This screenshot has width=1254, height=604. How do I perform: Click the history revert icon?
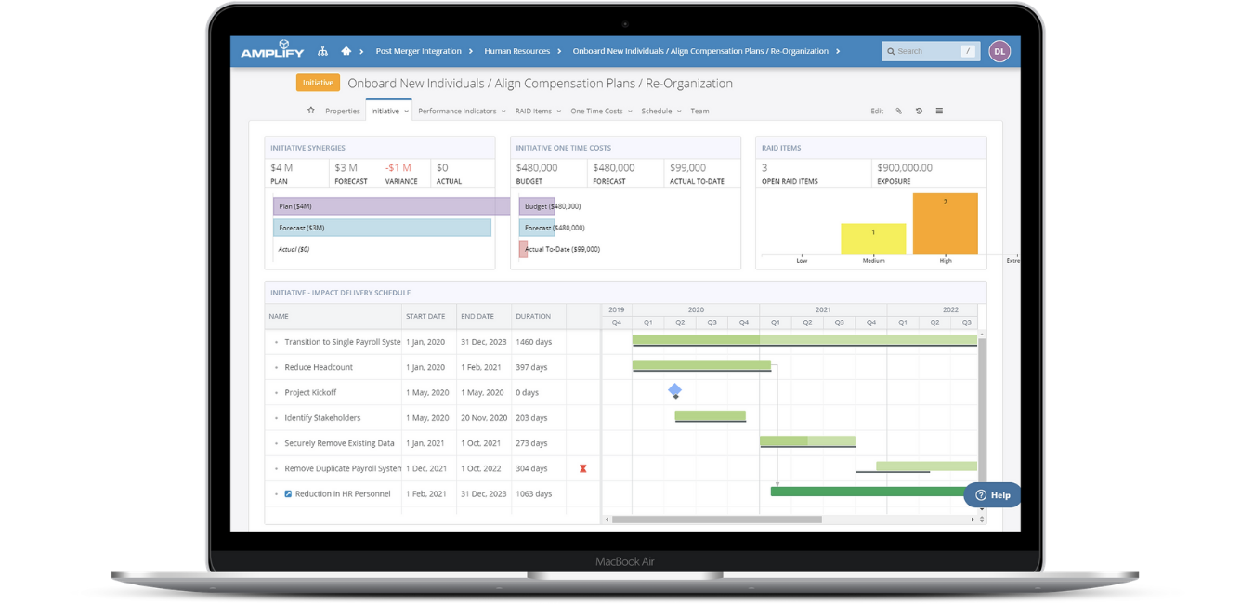coord(919,111)
